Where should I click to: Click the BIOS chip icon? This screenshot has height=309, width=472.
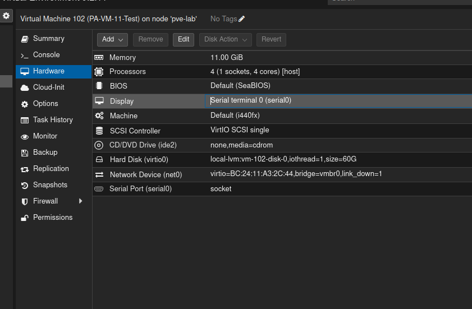tap(99, 86)
